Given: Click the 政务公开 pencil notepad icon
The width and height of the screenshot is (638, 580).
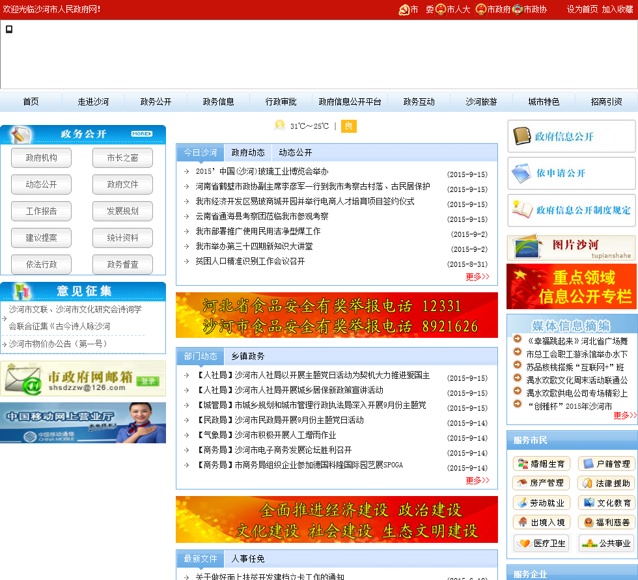Looking at the screenshot, I should [x=20, y=135].
